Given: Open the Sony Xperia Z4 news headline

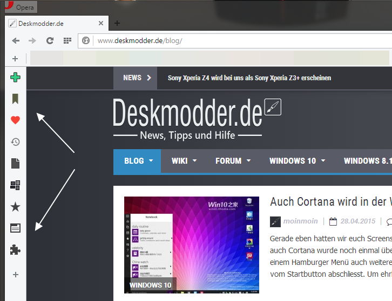Looking at the screenshot, I should (249, 78).
